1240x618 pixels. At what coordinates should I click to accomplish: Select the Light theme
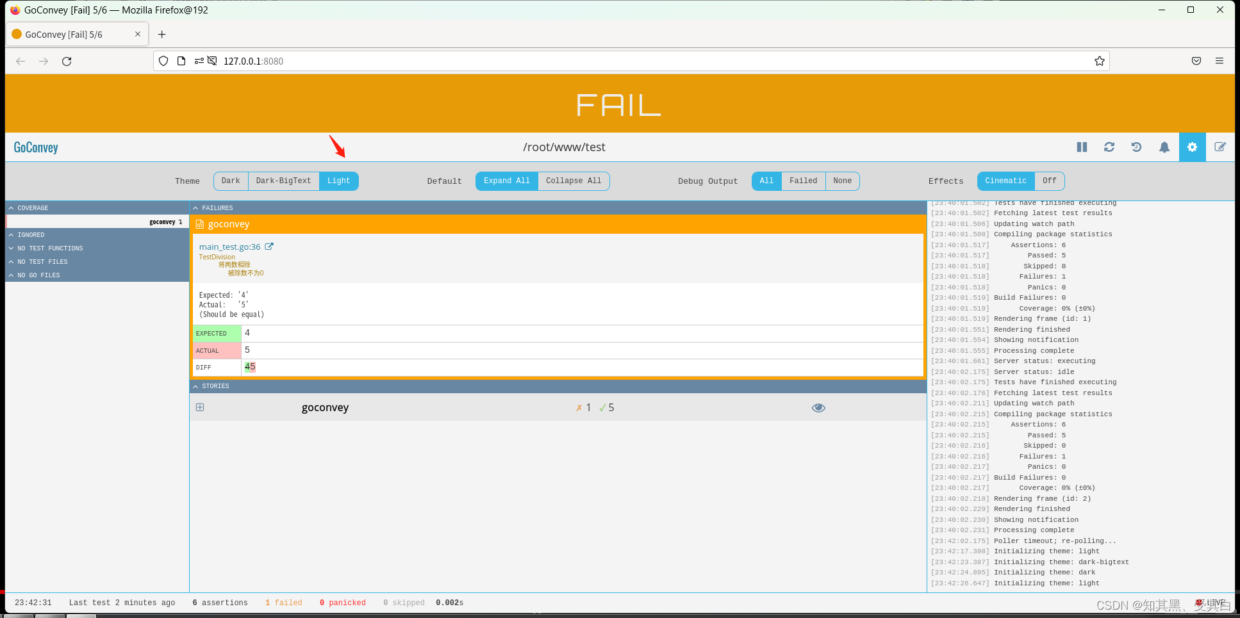pos(339,181)
